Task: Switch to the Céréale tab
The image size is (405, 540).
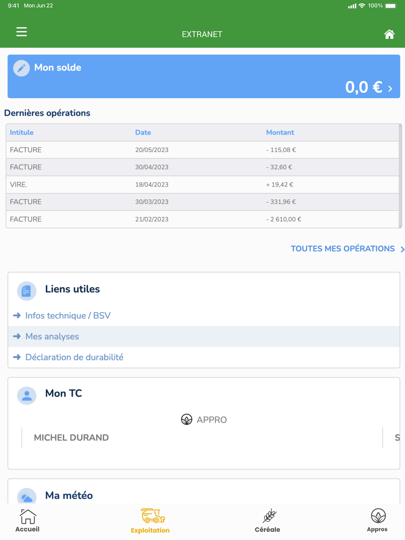Action: pyautogui.click(x=268, y=521)
